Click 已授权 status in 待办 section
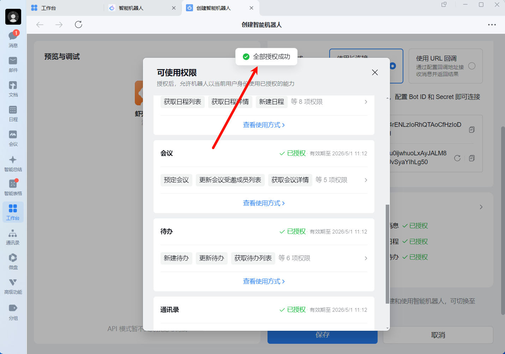The width and height of the screenshot is (505, 354). pyautogui.click(x=293, y=231)
